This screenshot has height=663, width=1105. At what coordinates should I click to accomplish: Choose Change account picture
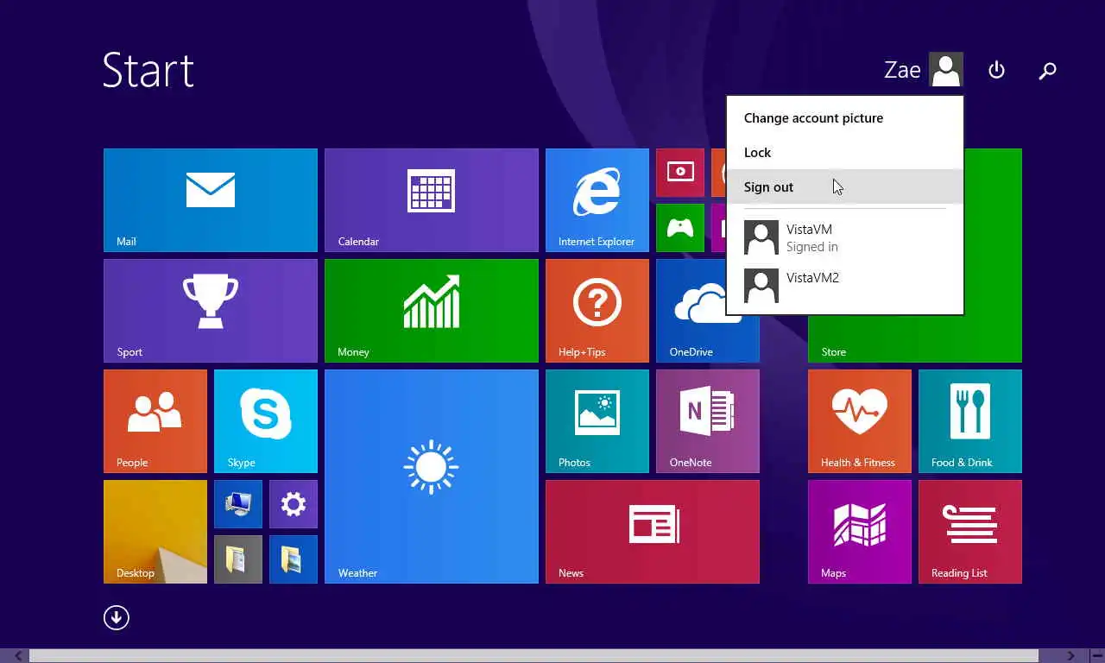tap(844, 118)
